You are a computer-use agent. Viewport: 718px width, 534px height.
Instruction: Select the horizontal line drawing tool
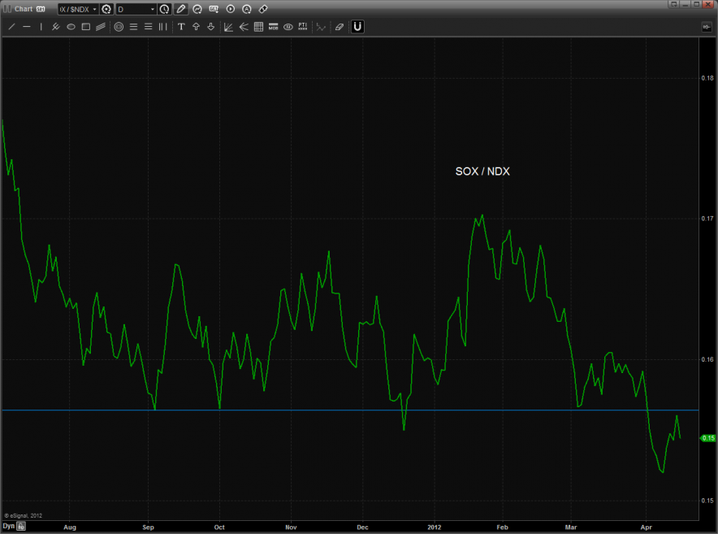click(27, 27)
